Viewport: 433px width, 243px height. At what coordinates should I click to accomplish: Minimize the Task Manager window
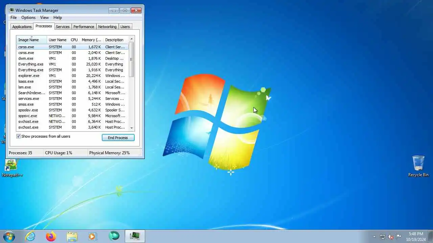point(114,10)
